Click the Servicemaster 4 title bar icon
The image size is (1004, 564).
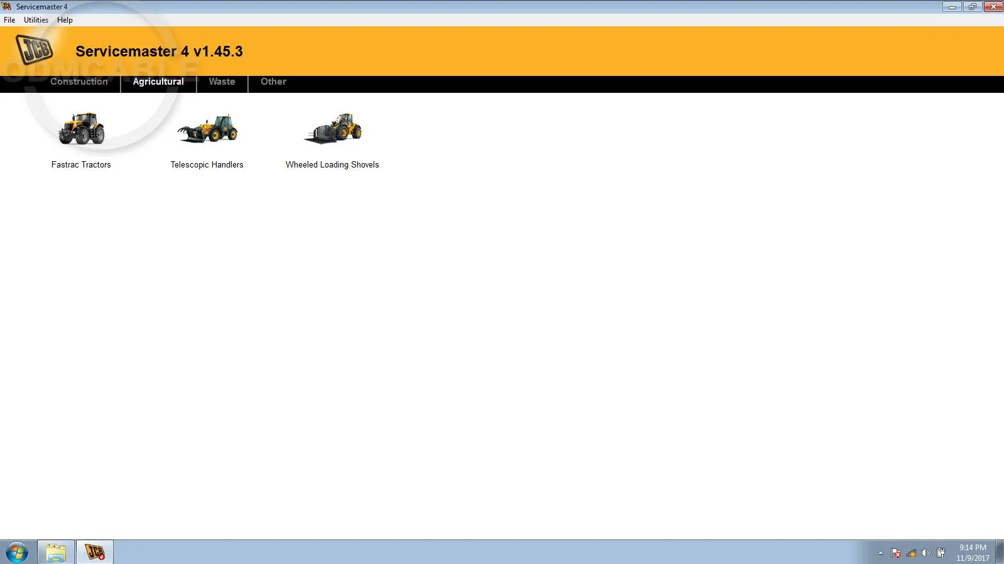7,6
